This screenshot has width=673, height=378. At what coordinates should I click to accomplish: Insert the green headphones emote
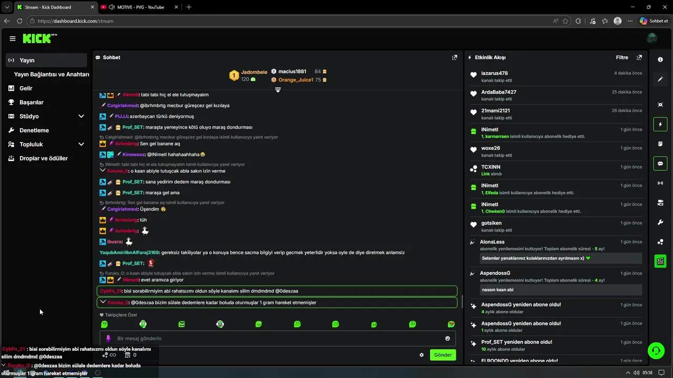tap(143, 324)
